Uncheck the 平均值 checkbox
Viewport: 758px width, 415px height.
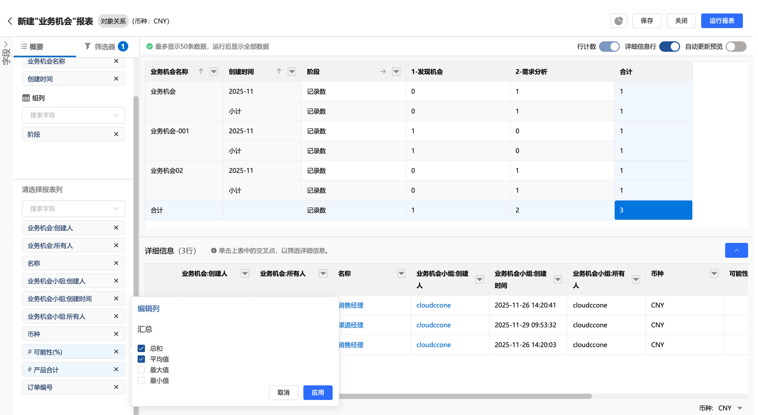pos(141,359)
